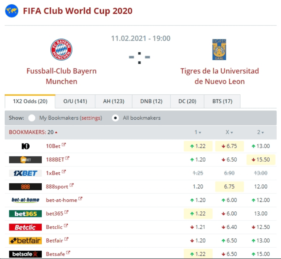
Task: Click the 1xBet bookmaker logo
Action: (25, 173)
